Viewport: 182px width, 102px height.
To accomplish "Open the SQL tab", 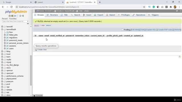I will (65, 15).
